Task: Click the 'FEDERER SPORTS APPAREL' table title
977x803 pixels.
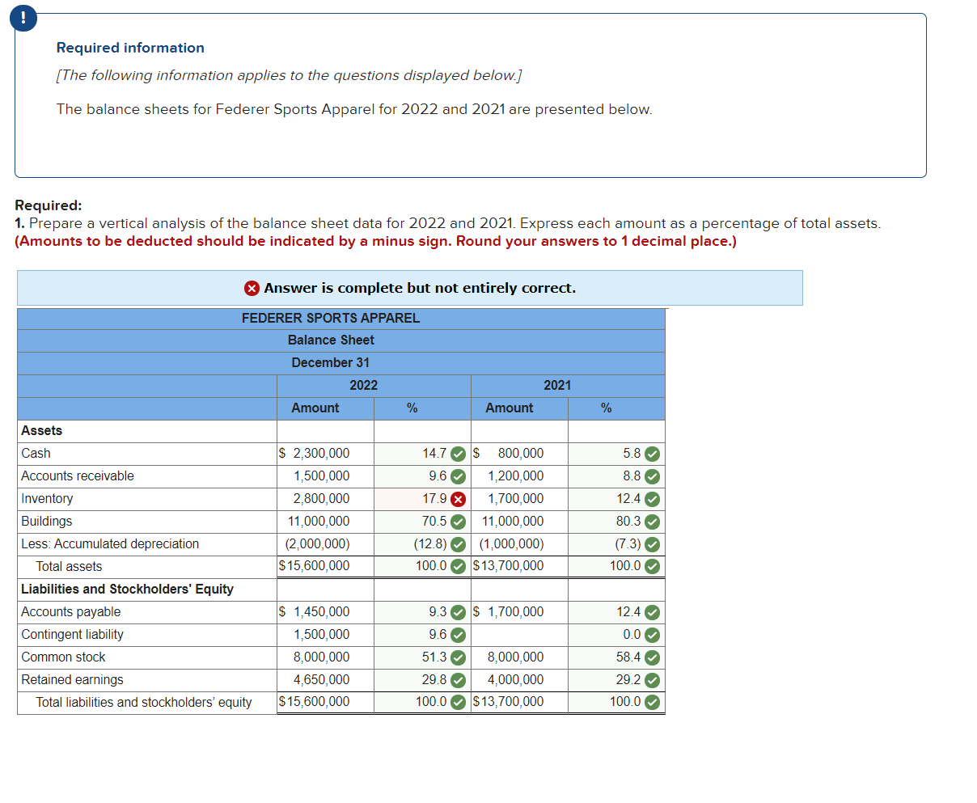Action: [x=331, y=318]
